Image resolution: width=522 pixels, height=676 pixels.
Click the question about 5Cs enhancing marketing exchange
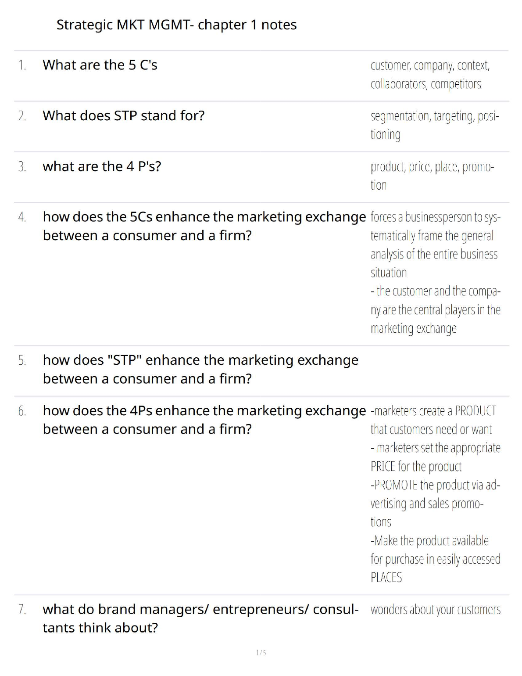click(204, 226)
